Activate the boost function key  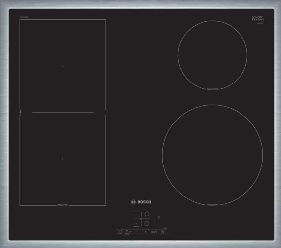point(154,232)
